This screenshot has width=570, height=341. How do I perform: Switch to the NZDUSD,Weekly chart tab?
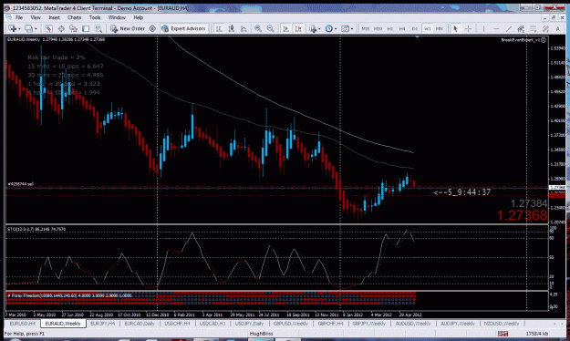(x=502, y=323)
